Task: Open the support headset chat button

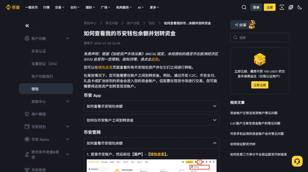Action: [297, 161]
